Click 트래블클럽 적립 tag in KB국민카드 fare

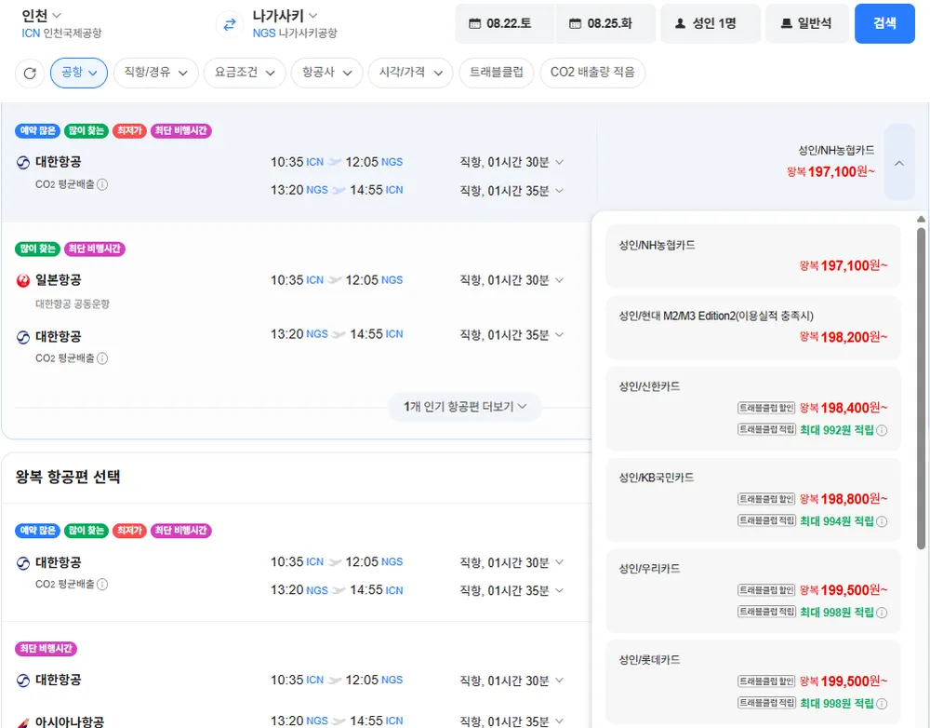point(766,520)
